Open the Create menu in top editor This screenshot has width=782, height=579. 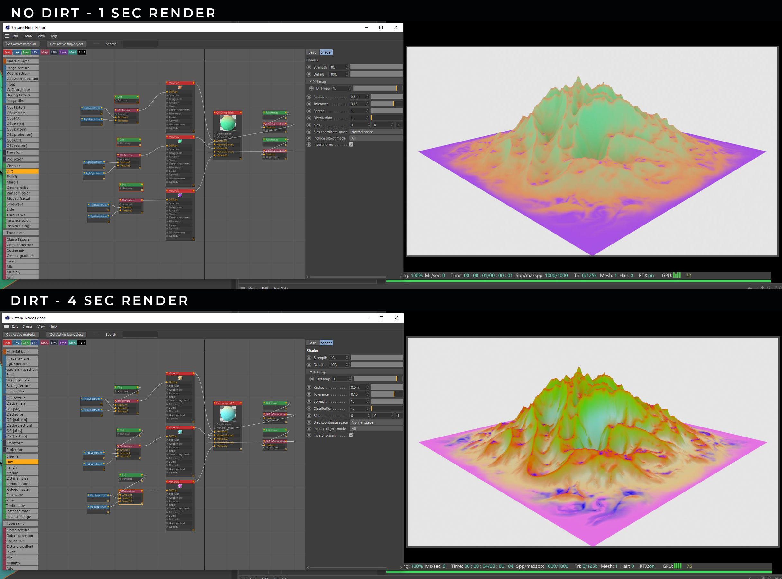click(28, 36)
